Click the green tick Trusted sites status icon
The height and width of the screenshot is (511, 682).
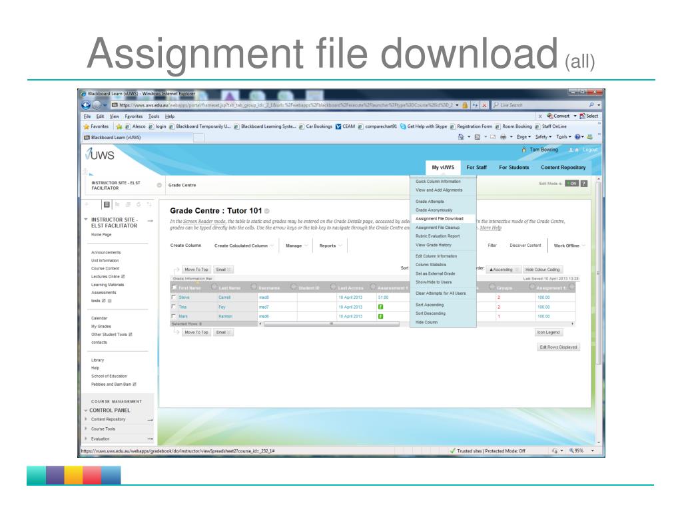(452, 451)
